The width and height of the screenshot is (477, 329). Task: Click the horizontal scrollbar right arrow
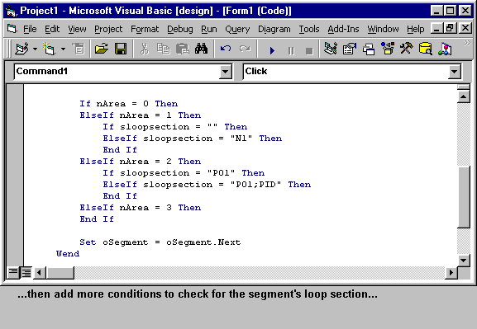pos(451,273)
